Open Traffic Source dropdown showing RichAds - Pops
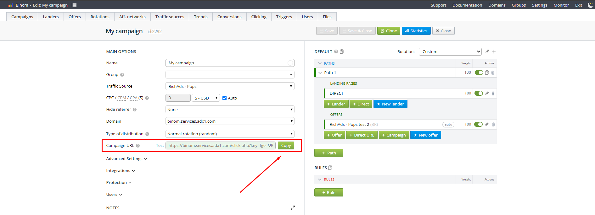Screen dimensions: 595x215 (x=230, y=86)
